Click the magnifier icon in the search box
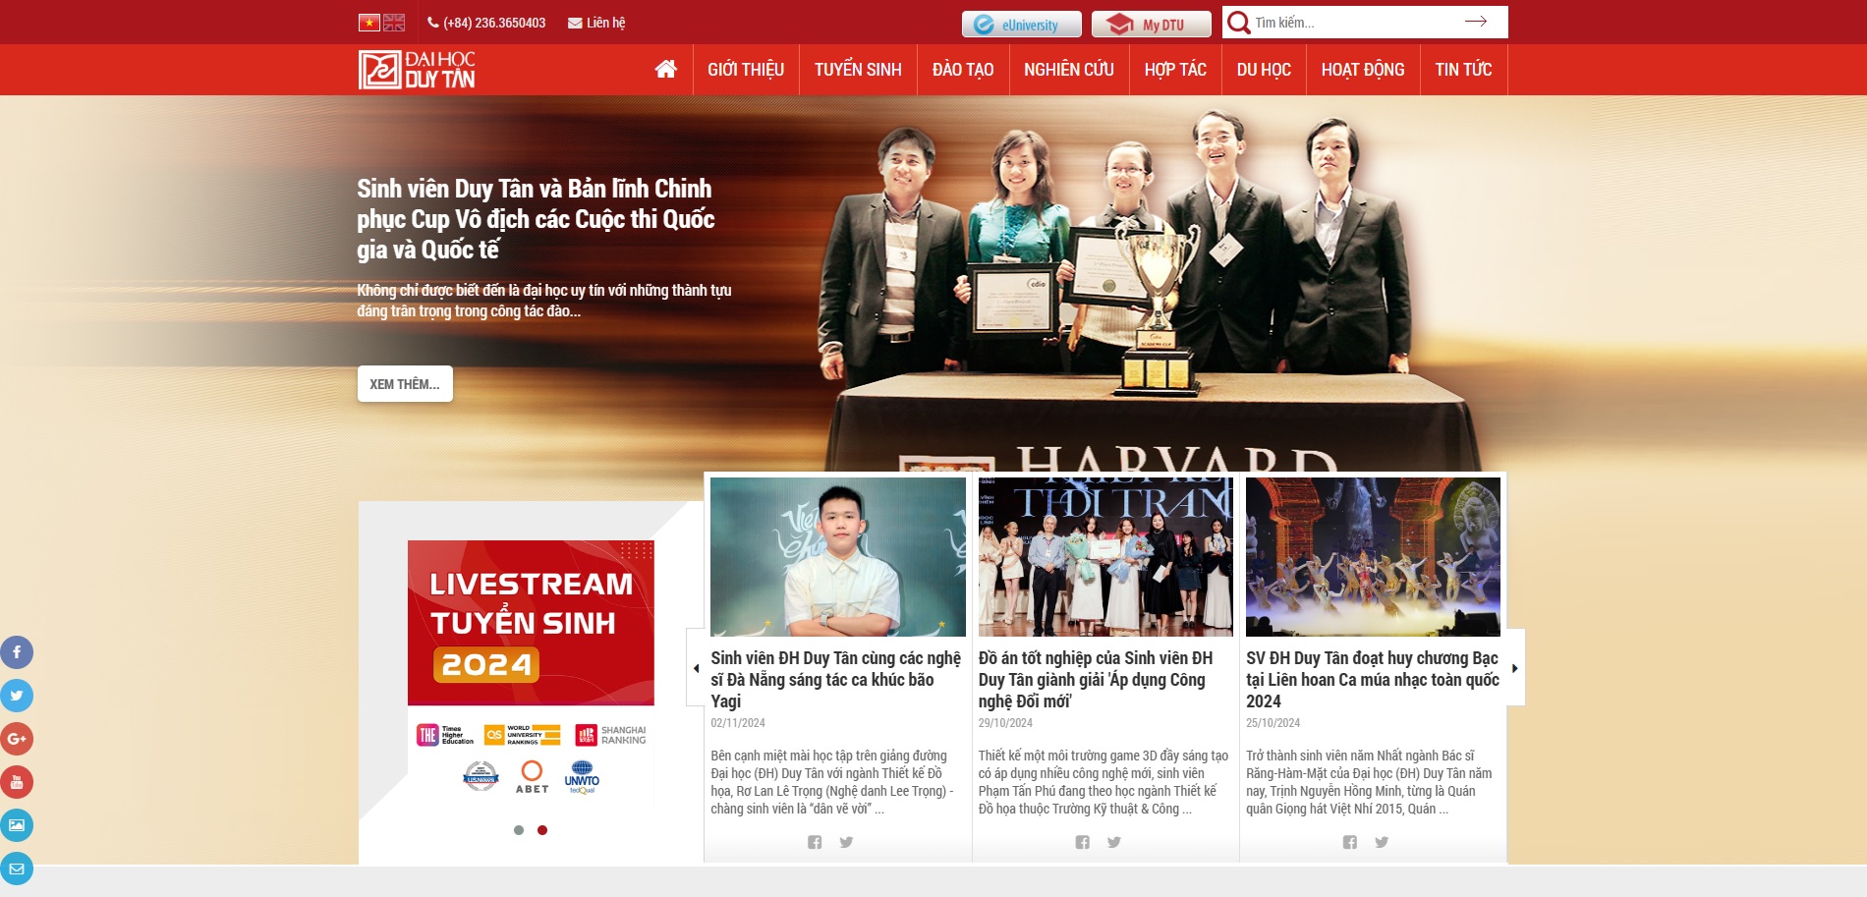 (x=1239, y=23)
